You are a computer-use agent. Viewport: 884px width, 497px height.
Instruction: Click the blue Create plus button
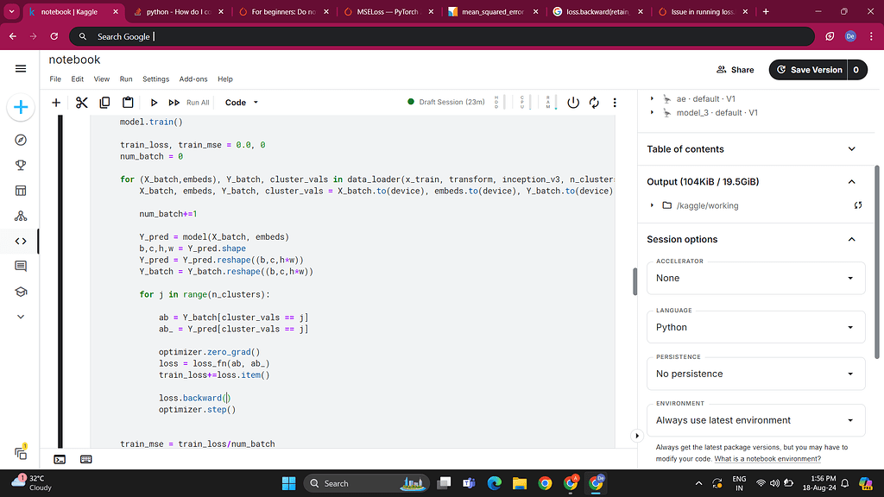[21, 107]
